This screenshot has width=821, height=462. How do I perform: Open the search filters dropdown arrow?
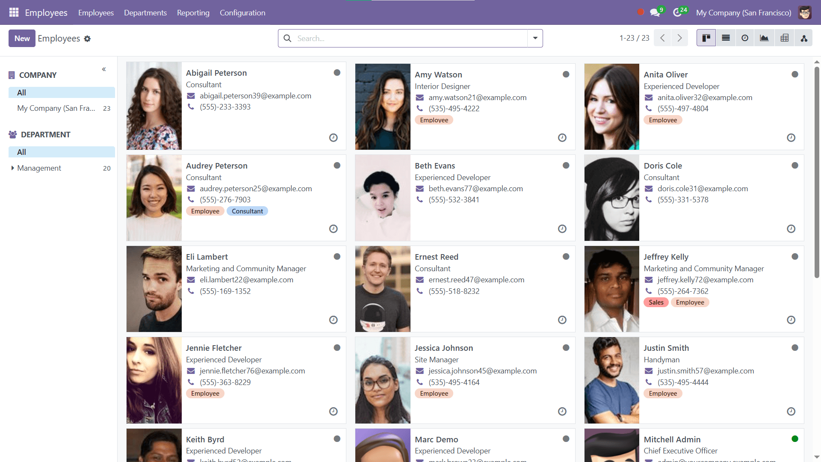(535, 38)
